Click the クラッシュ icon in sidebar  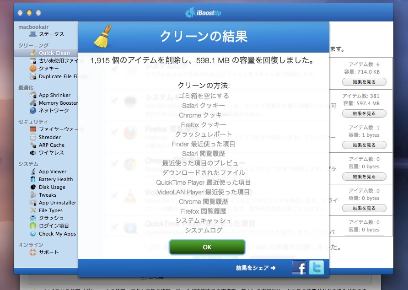click(33, 218)
